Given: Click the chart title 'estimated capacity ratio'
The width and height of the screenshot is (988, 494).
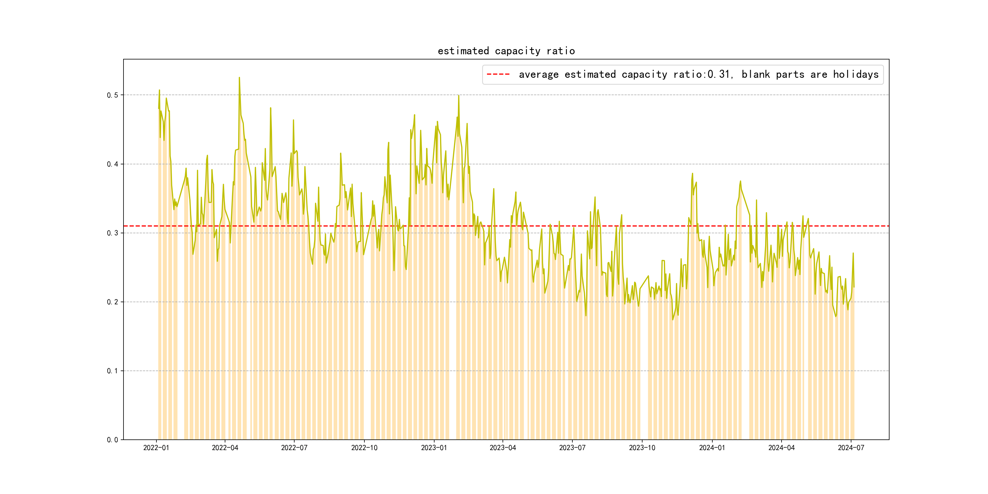Looking at the screenshot, I should coord(506,51).
